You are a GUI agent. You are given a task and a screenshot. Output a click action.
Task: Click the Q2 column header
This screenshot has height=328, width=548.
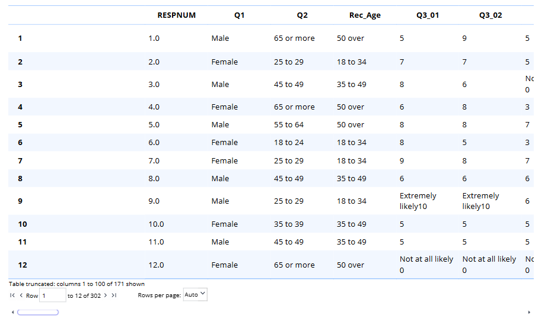pos(302,15)
